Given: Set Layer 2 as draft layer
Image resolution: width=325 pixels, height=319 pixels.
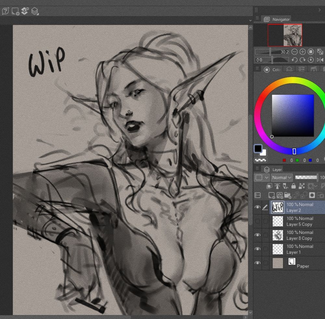Looking at the screenshot, I should click(x=285, y=186).
